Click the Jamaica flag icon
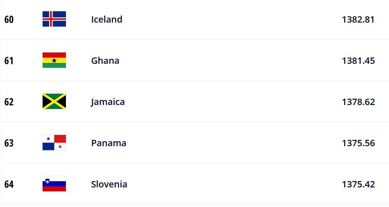Image resolution: width=389 pixels, height=207 pixels. click(x=54, y=101)
